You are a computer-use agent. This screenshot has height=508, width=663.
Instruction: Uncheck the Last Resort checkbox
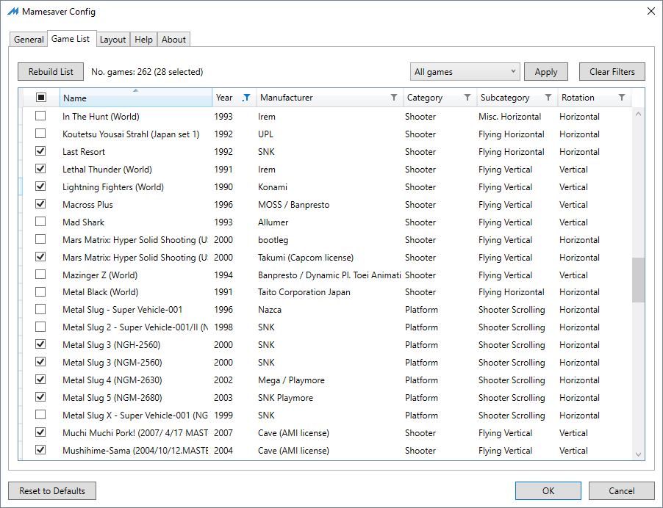pos(40,151)
